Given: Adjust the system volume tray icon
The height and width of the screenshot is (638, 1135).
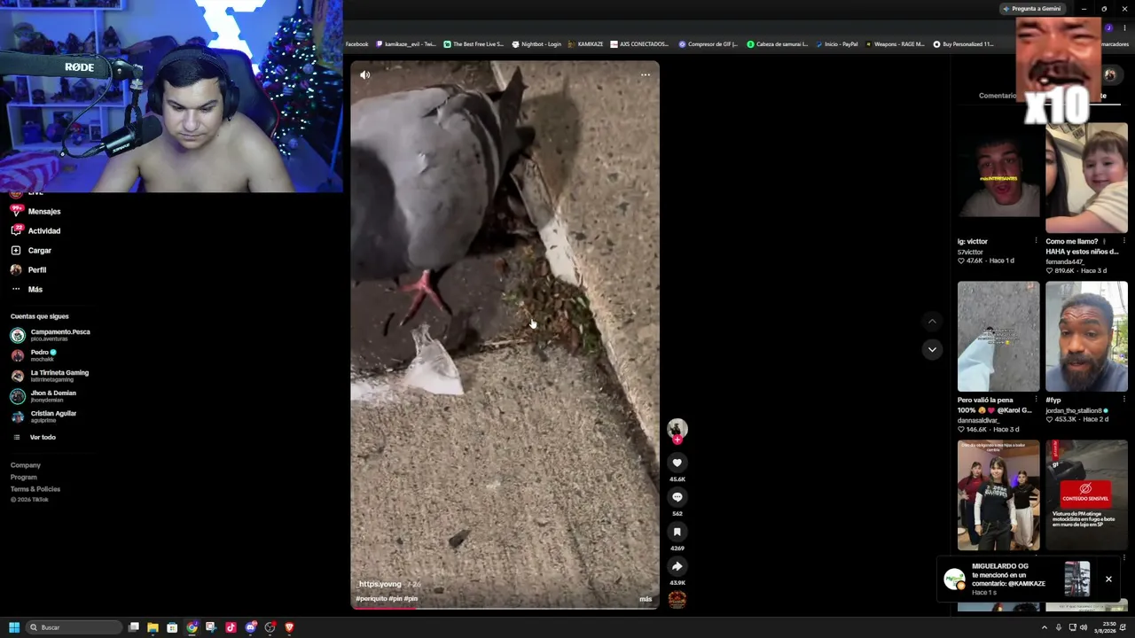Looking at the screenshot, I should pyautogui.click(x=1084, y=627).
